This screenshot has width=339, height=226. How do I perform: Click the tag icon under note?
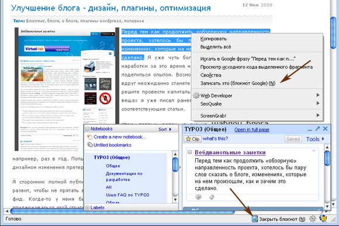pyautogui.click(x=212, y=197)
